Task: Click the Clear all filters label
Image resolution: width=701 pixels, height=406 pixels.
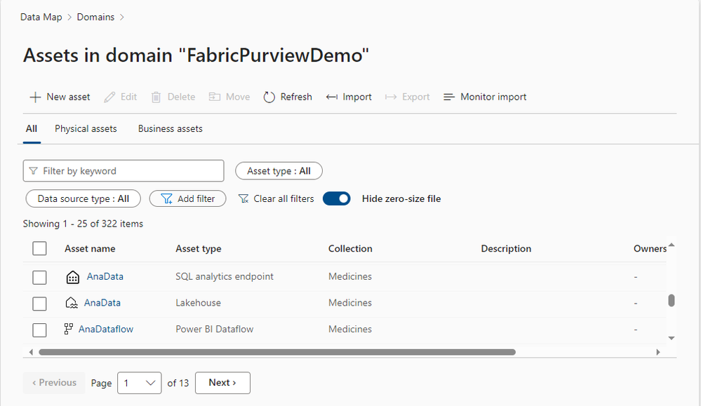Action: coord(284,198)
